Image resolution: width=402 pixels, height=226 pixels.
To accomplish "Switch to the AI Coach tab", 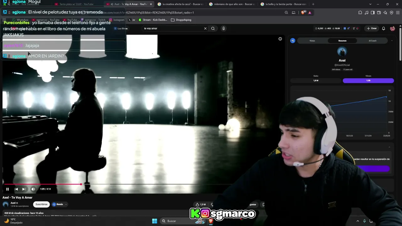I will pos(372,41).
